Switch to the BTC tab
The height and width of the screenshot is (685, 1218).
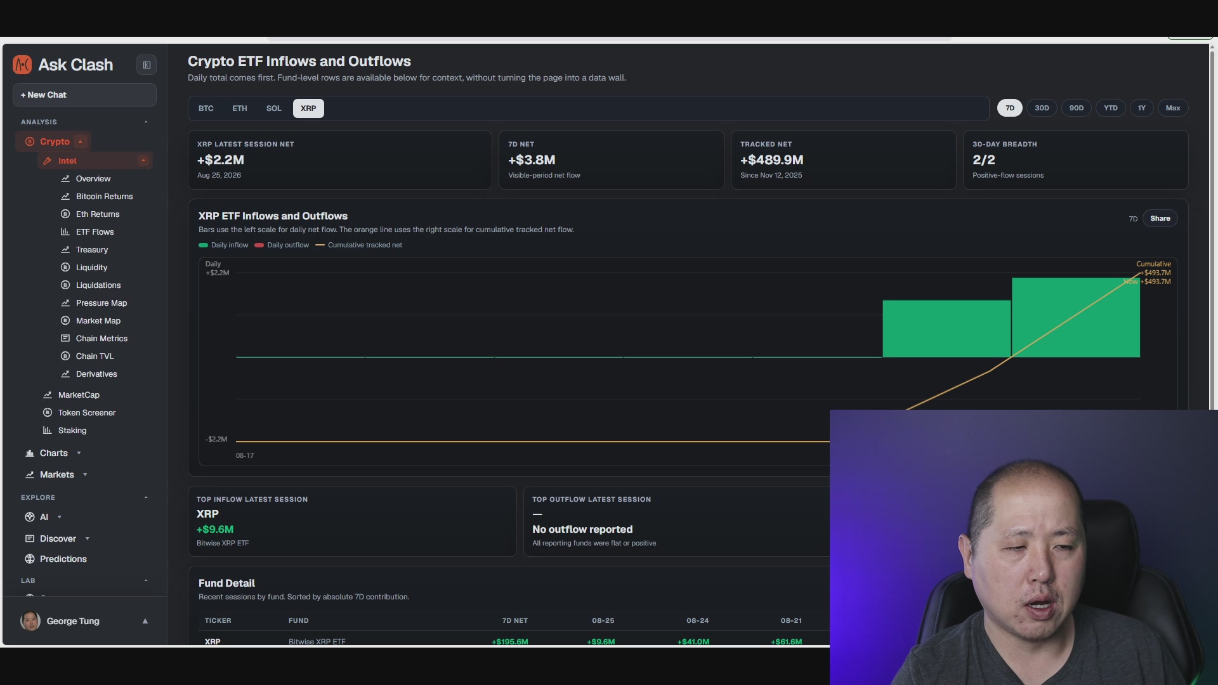coord(206,108)
